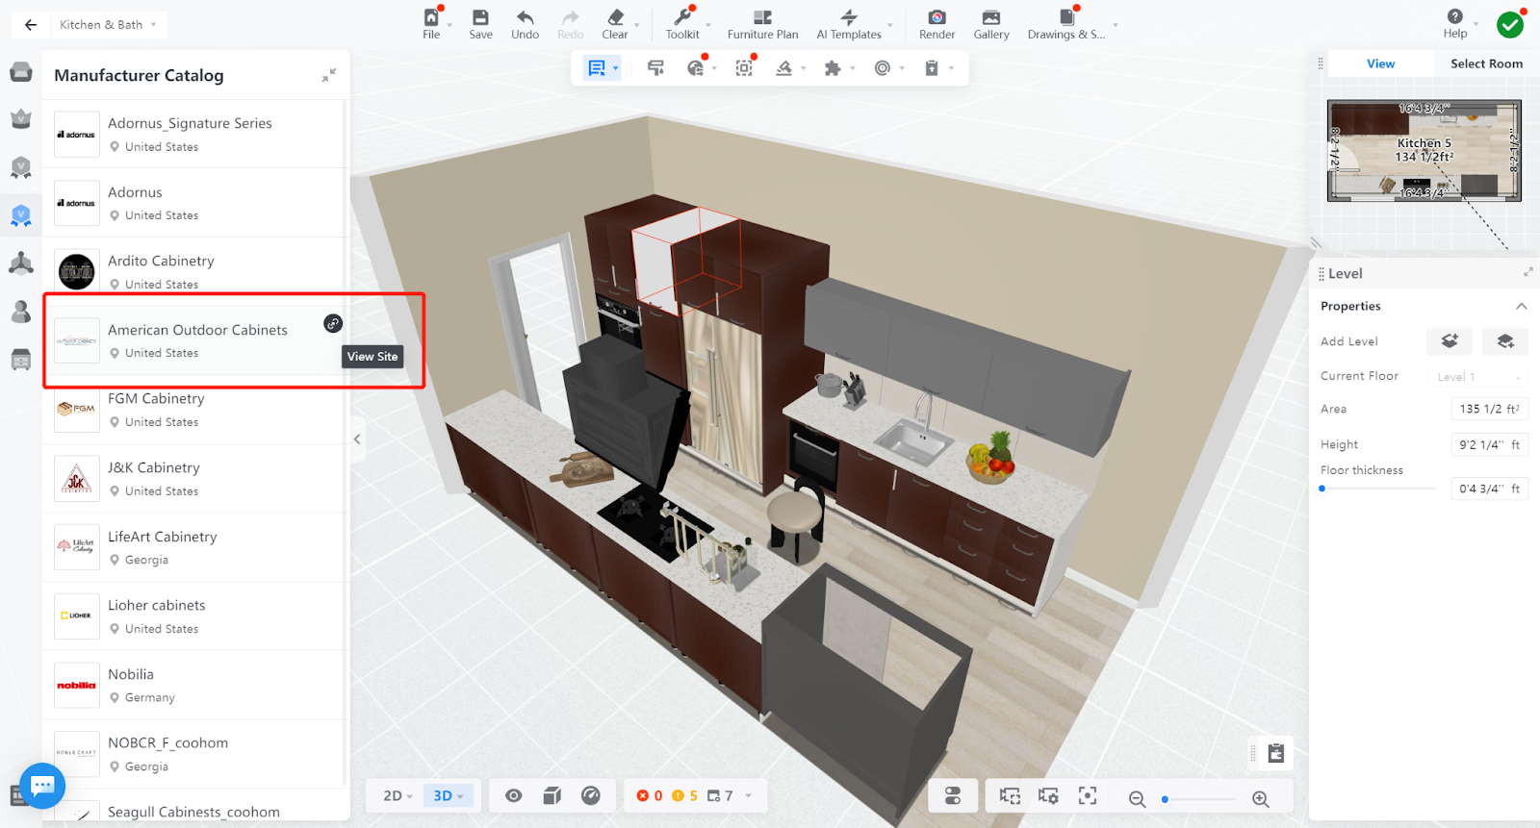Viewport: 1540px width, 828px height.
Task: Go back using the arrow button
Action: tap(31, 25)
